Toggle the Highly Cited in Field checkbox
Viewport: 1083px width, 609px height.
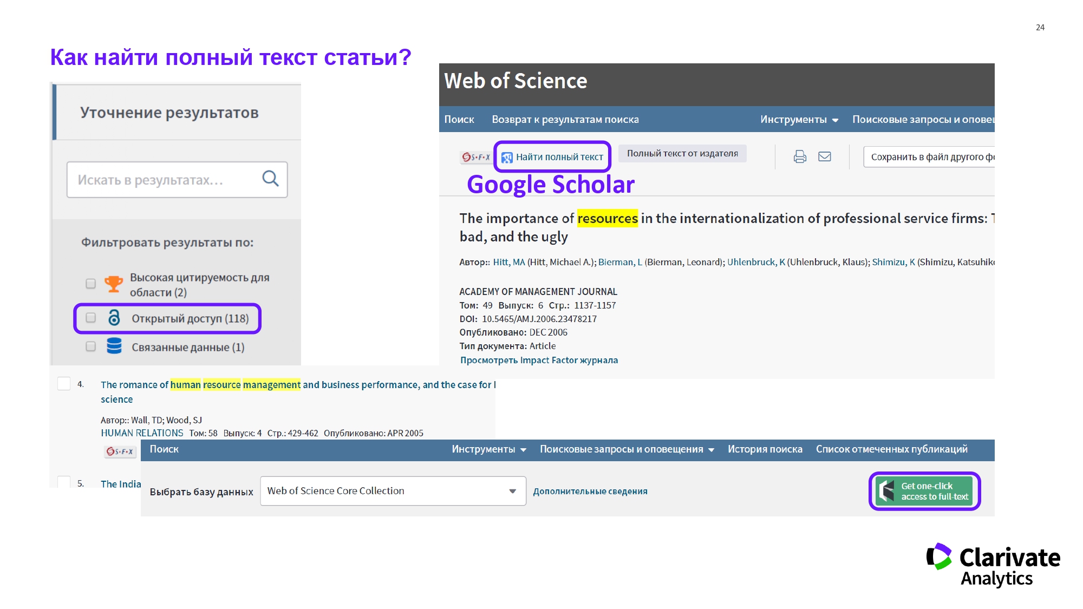(x=90, y=284)
